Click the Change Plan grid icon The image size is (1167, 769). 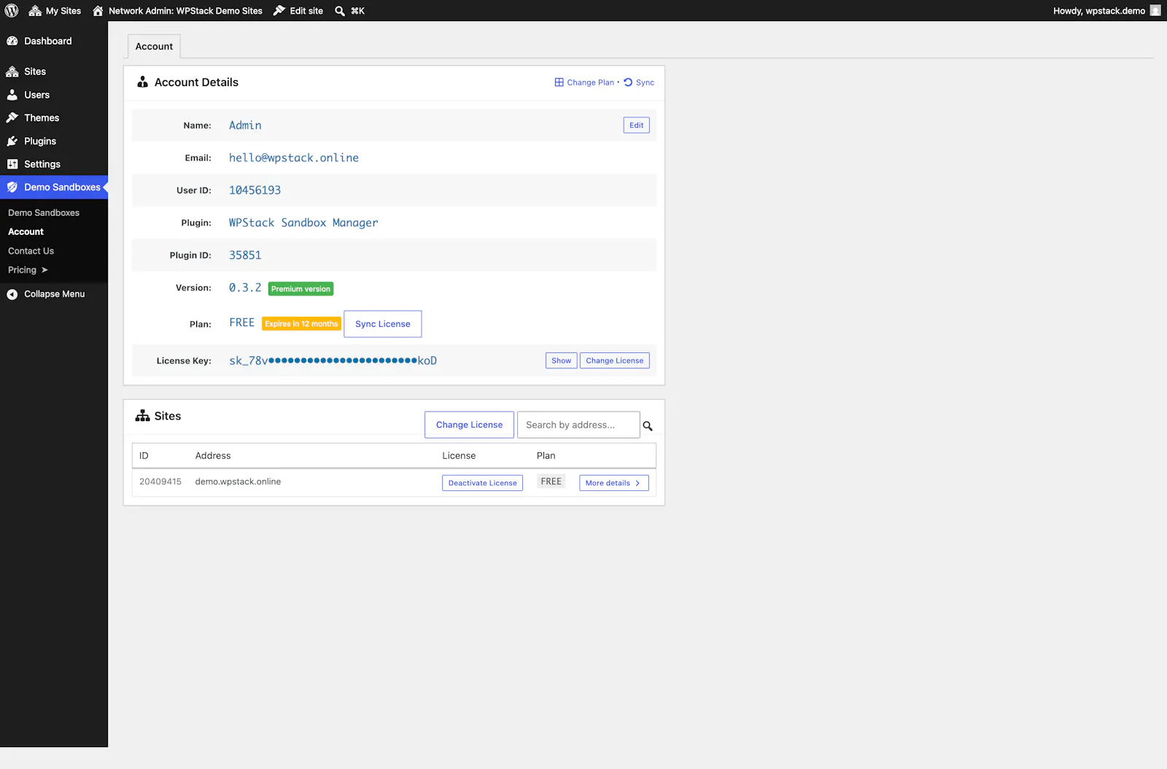(x=559, y=82)
